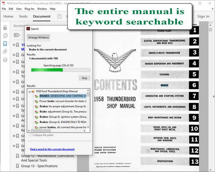Click the Arrange Windows button

coord(38,38)
